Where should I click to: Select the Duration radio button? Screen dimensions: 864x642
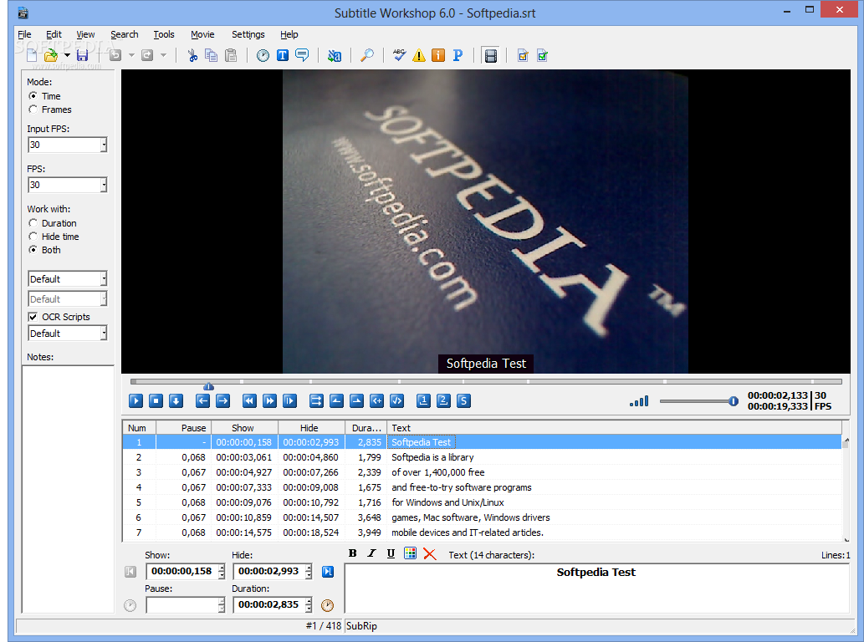(x=33, y=223)
